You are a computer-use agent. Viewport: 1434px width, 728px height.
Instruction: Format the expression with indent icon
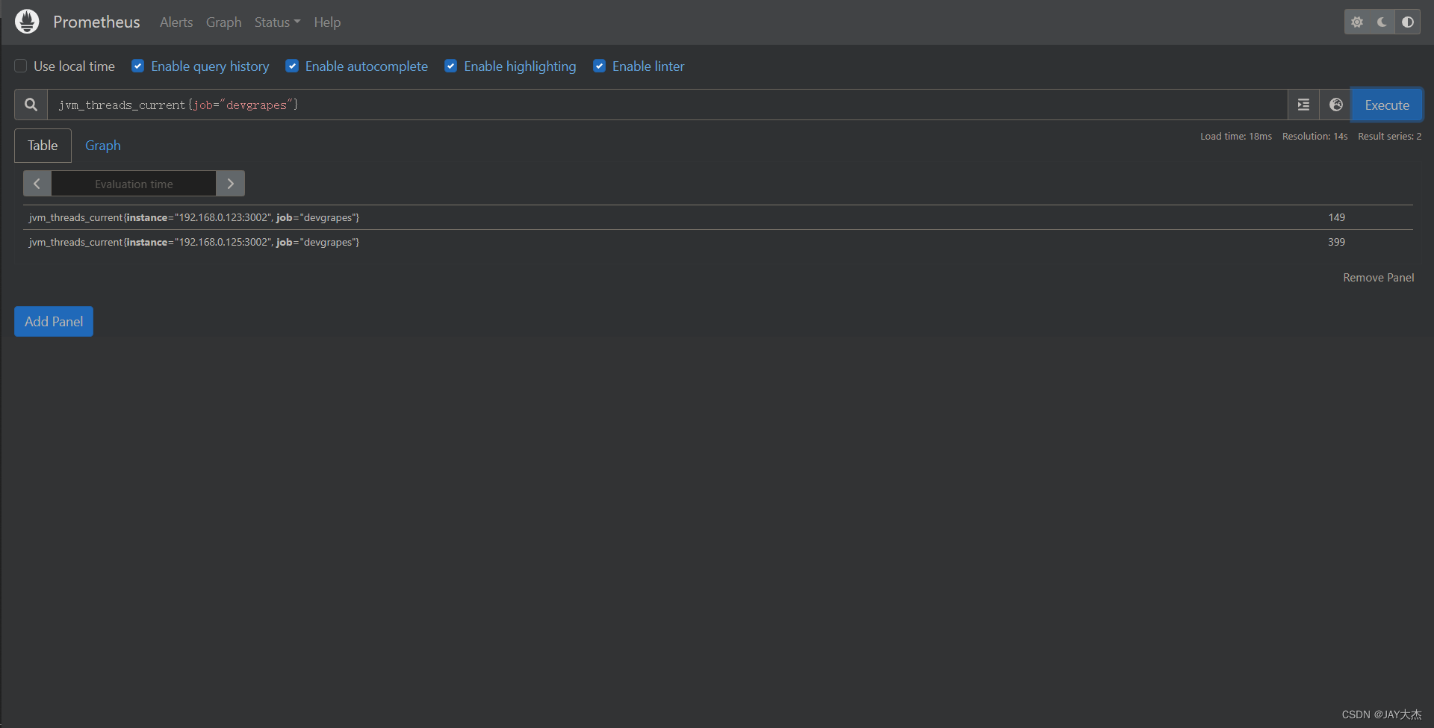point(1303,105)
